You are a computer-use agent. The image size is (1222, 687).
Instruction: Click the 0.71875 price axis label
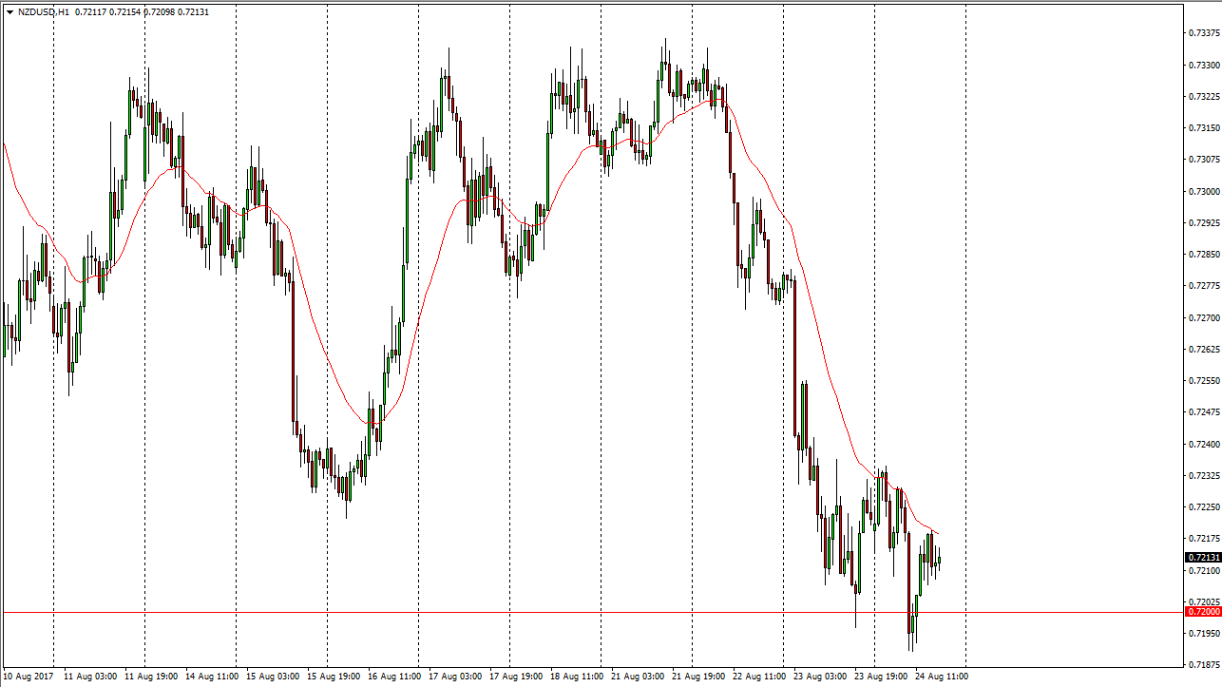[x=1202, y=664]
